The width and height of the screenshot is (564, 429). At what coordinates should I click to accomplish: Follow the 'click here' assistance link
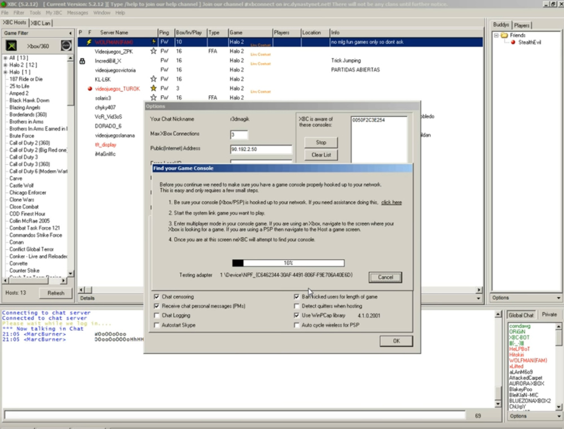(391, 202)
